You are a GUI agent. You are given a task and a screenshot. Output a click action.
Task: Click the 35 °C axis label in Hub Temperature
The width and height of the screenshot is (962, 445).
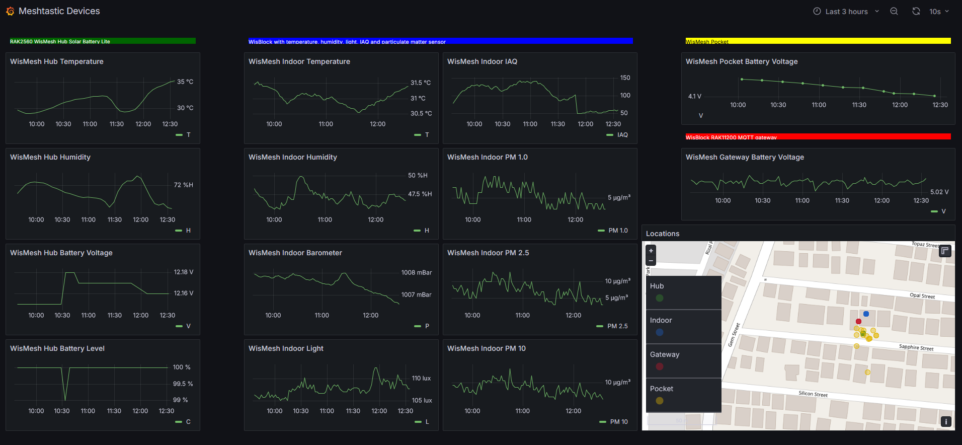coord(185,82)
